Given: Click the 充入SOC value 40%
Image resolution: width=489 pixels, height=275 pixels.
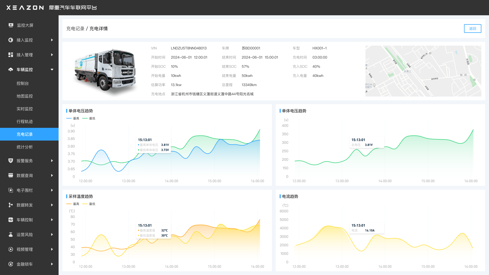Looking at the screenshot, I should click(316, 66).
